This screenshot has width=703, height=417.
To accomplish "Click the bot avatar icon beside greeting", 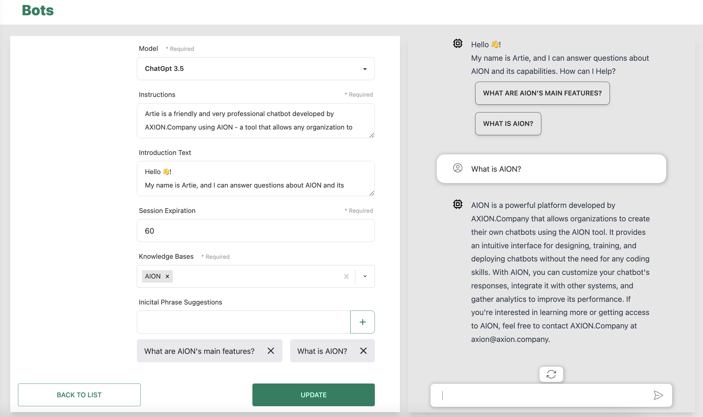I will pyautogui.click(x=457, y=44).
